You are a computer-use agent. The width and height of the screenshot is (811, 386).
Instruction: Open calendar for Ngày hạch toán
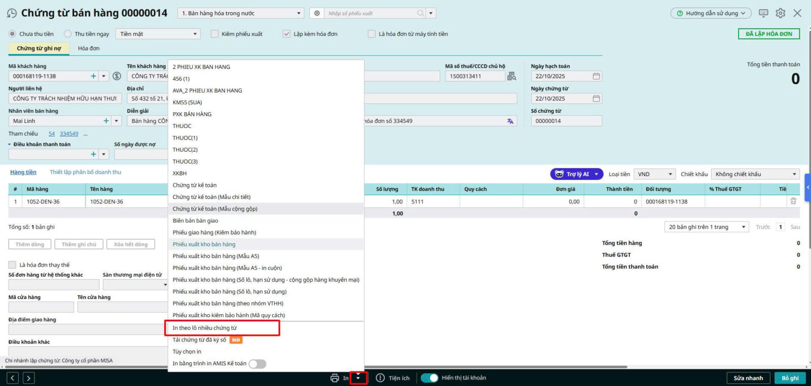click(x=596, y=76)
